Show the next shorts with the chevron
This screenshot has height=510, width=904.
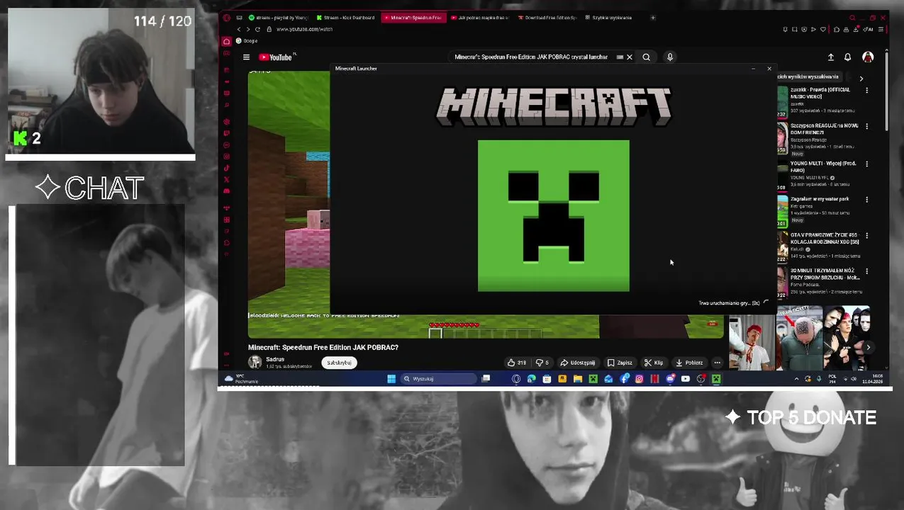[x=868, y=347]
